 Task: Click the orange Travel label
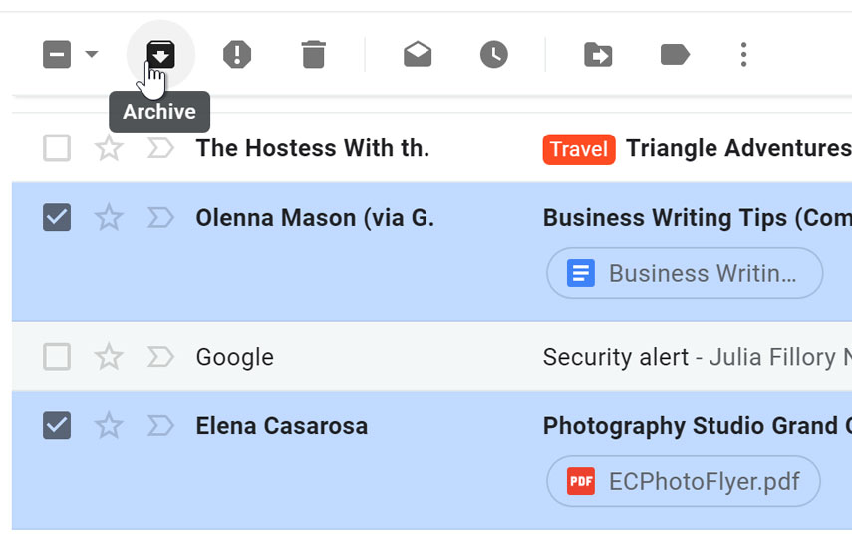[579, 149]
